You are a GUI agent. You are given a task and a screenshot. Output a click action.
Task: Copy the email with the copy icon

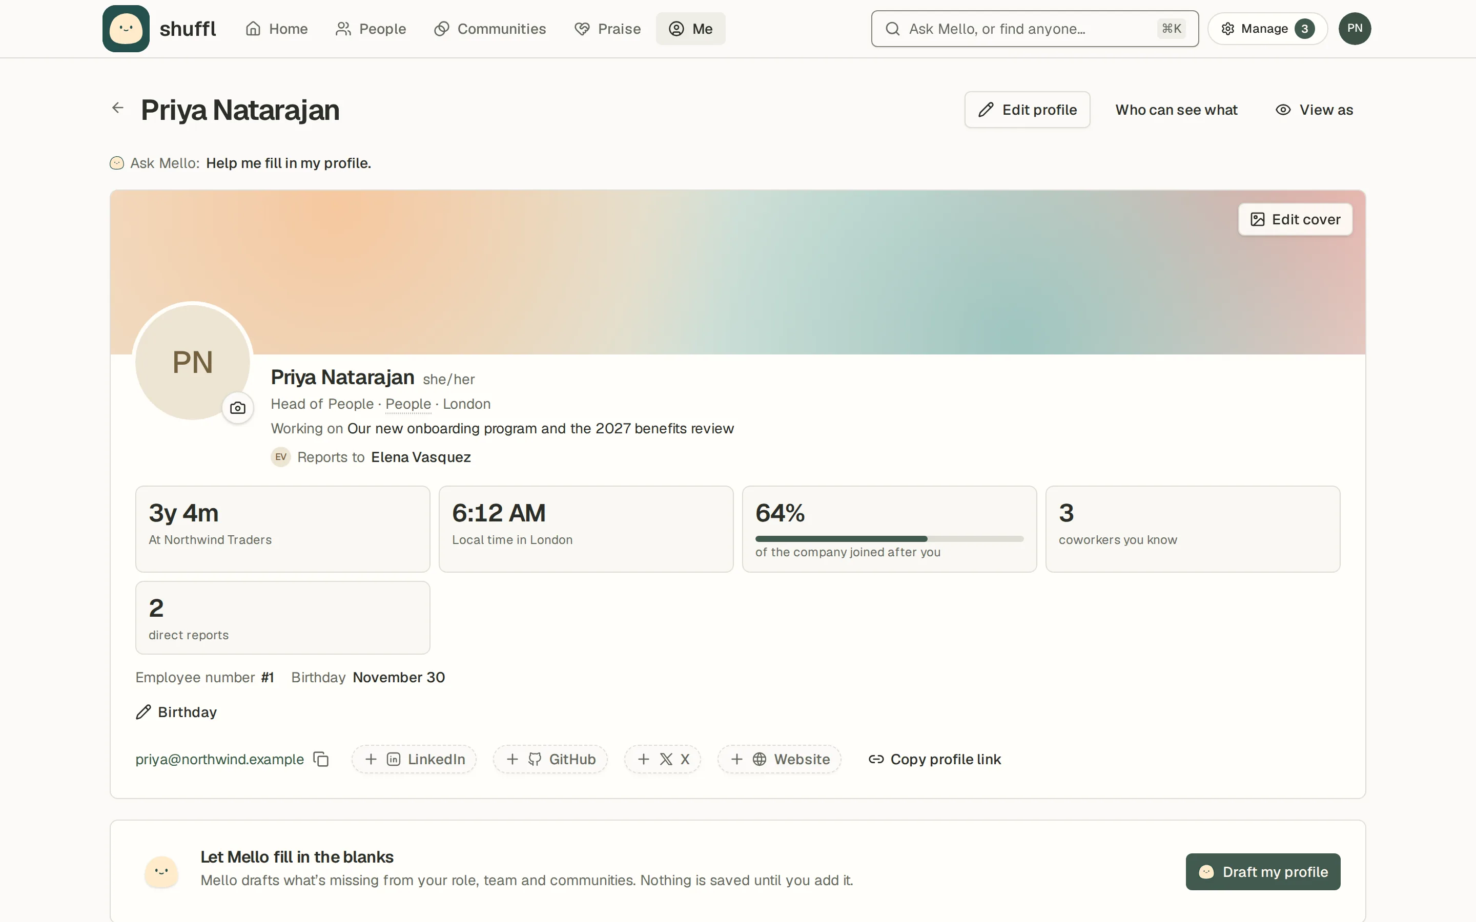321,759
